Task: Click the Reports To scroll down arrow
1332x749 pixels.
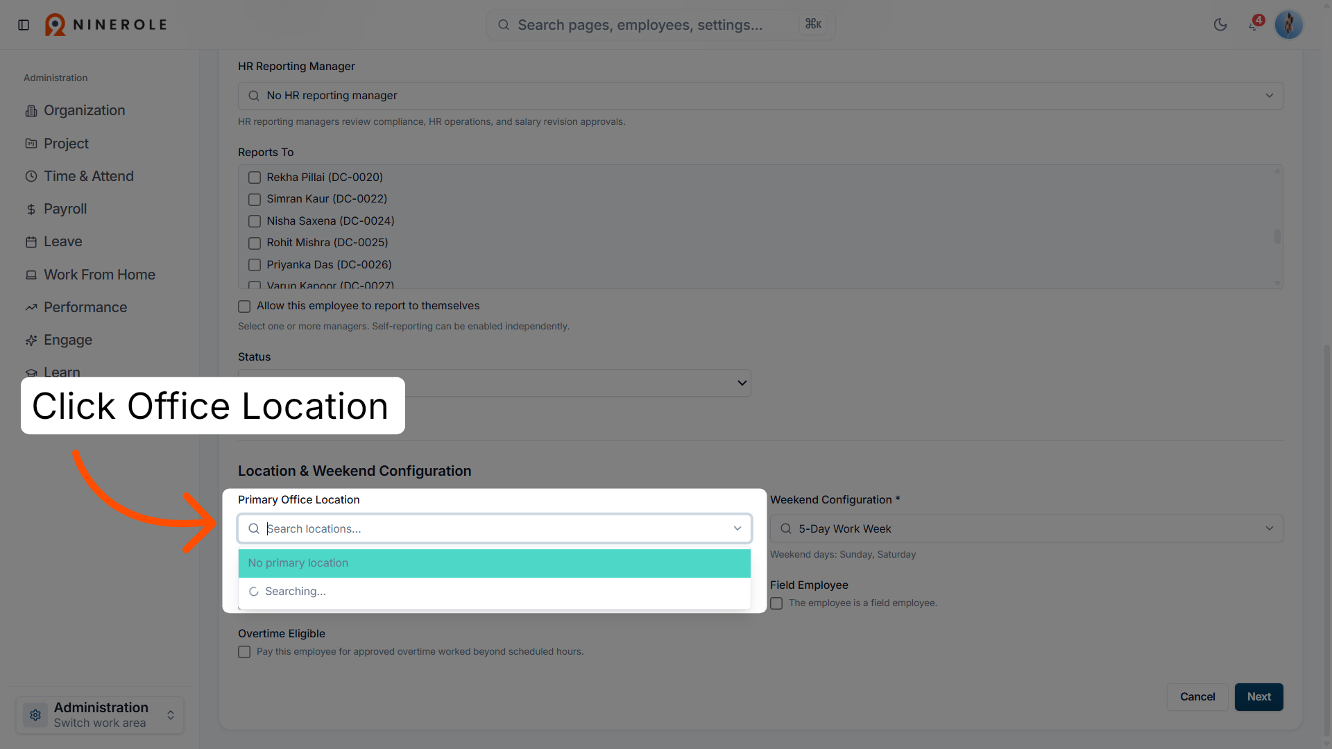Action: tap(1277, 284)
